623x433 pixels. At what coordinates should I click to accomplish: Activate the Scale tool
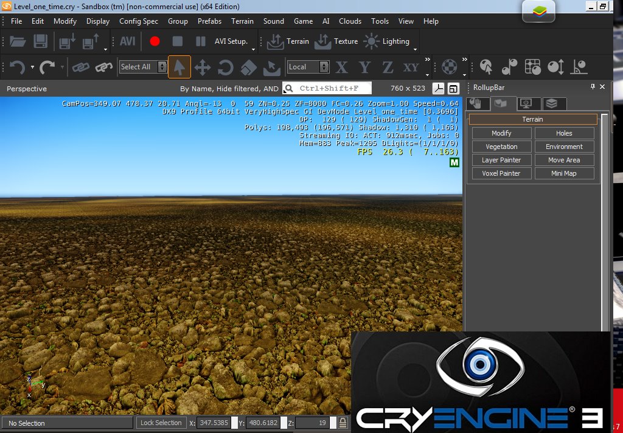[248, 67]
